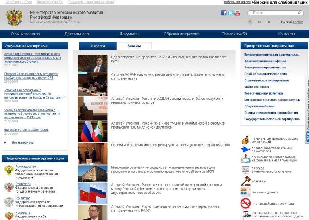Click the economic forecast chart icon
Image resolution: width=309 pixels, height=220 pixels.
click(245, 170)
